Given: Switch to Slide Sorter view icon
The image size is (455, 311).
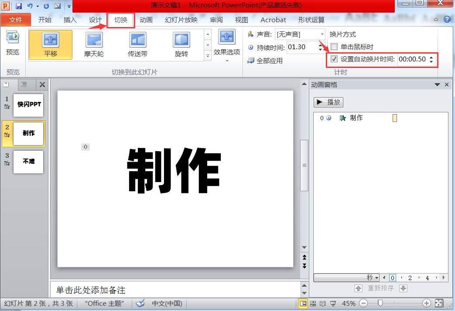Looking at the screenshot, I should [x=313, y=303].
